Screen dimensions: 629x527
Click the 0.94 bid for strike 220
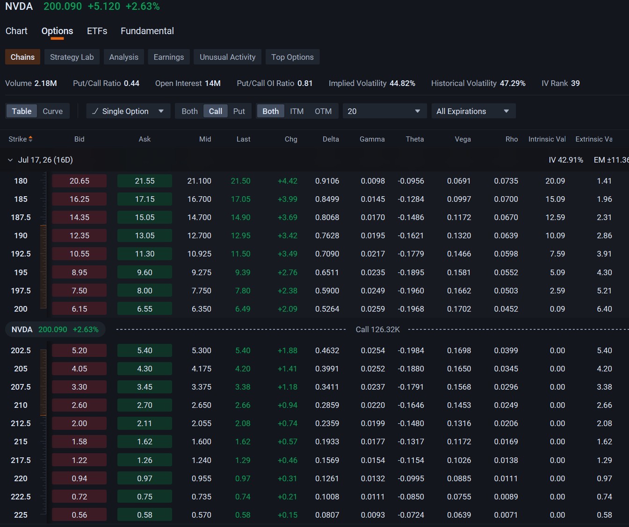pos(80,478)
